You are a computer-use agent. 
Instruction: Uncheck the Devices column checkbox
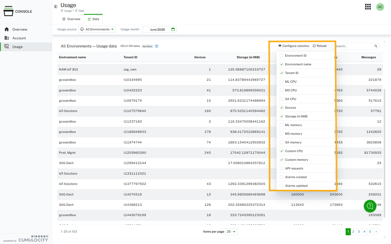pyautogui.click(x=282, y=108)
